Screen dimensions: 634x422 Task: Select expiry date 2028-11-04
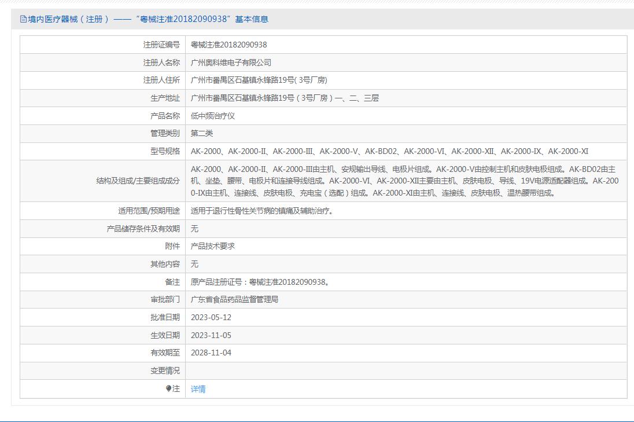point(211,353)
